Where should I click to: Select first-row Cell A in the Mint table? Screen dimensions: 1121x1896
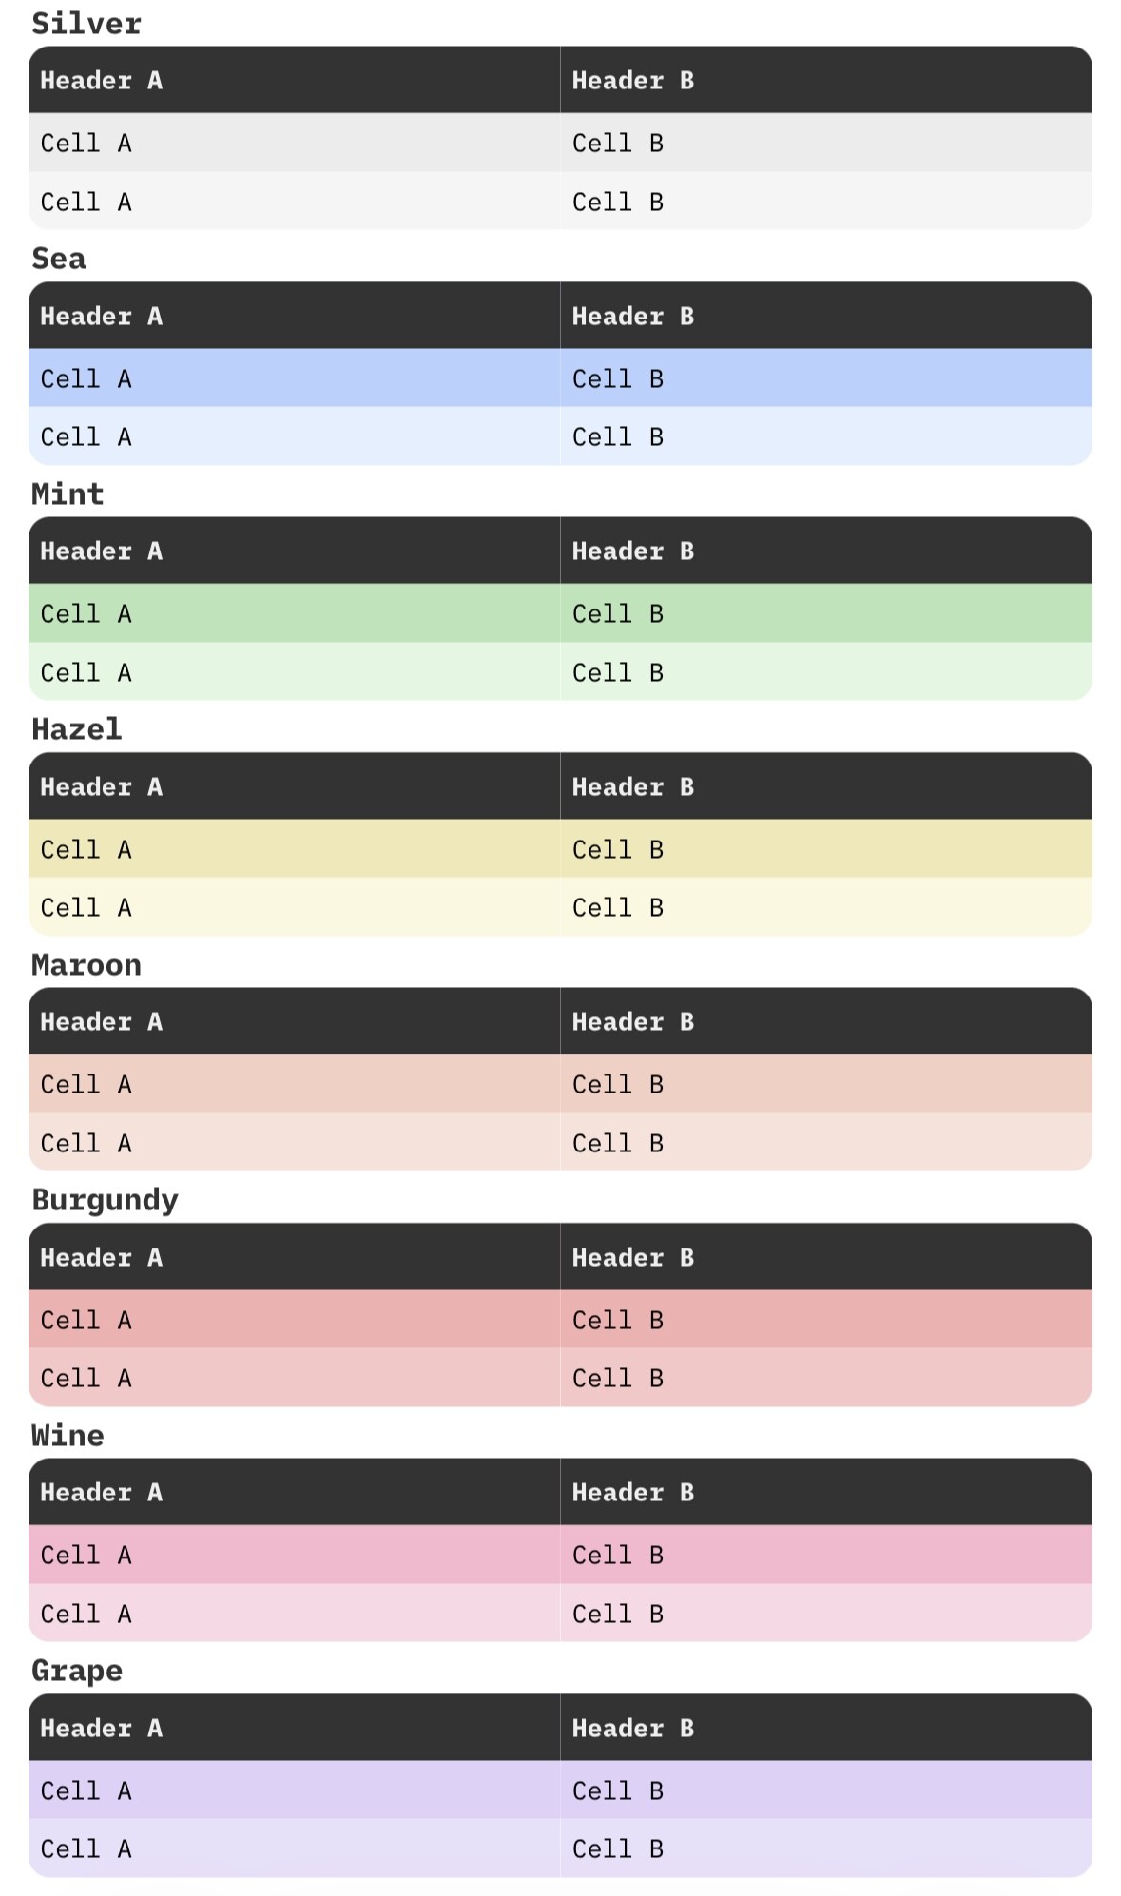(x=86, y=613)
